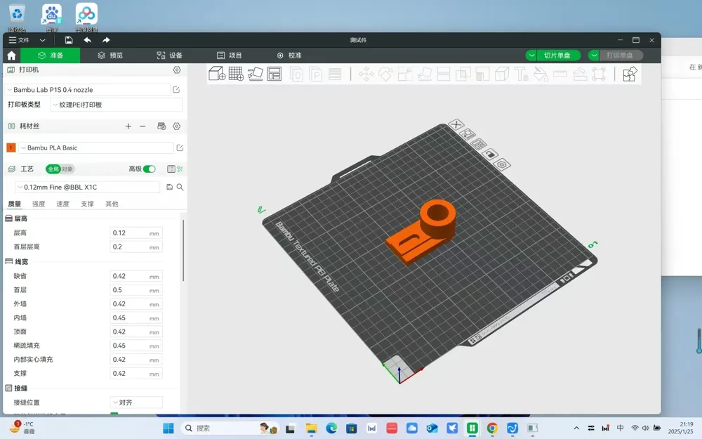Open the 支撑 support settings tab
This screenshot has height=439, width=702.
[x=87, y=204]
